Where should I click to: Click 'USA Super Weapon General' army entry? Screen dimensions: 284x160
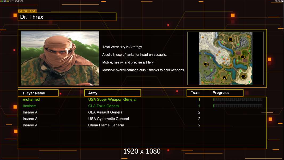pos(112,99)
